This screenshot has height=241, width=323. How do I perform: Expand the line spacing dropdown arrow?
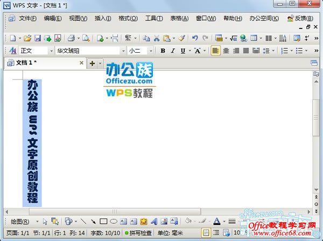(x=273, y=51)
